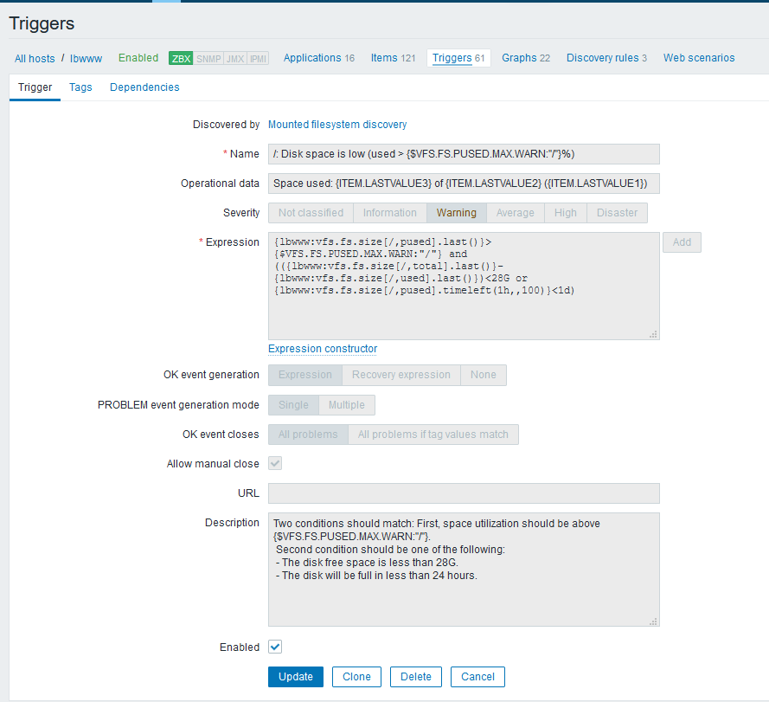769x702 pixels.
Task: Set severity to Average
Action: [x=515, y=213]
